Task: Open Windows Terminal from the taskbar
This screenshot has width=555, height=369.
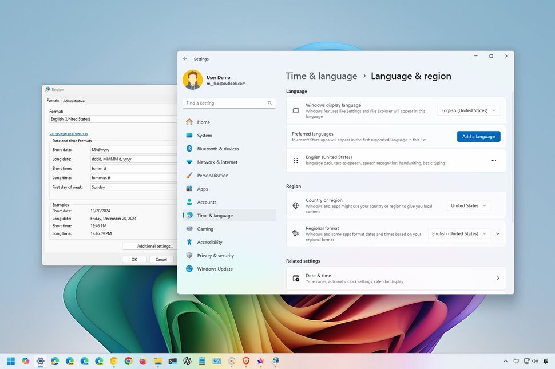Action: coord(172,362)
